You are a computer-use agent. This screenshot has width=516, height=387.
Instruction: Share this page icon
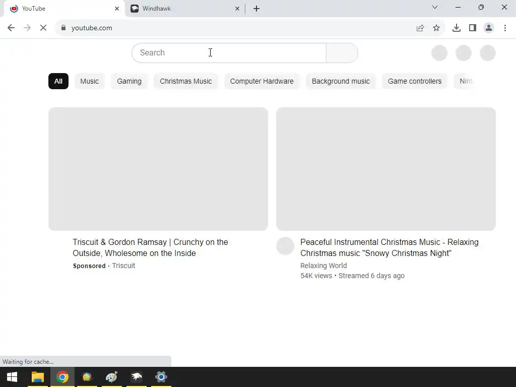(420, 28)
